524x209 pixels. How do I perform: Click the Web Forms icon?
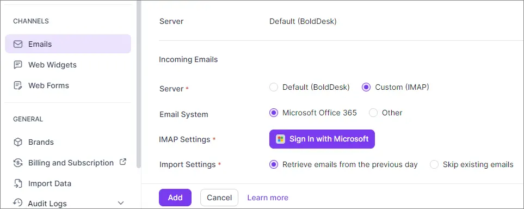pos(18,85)
